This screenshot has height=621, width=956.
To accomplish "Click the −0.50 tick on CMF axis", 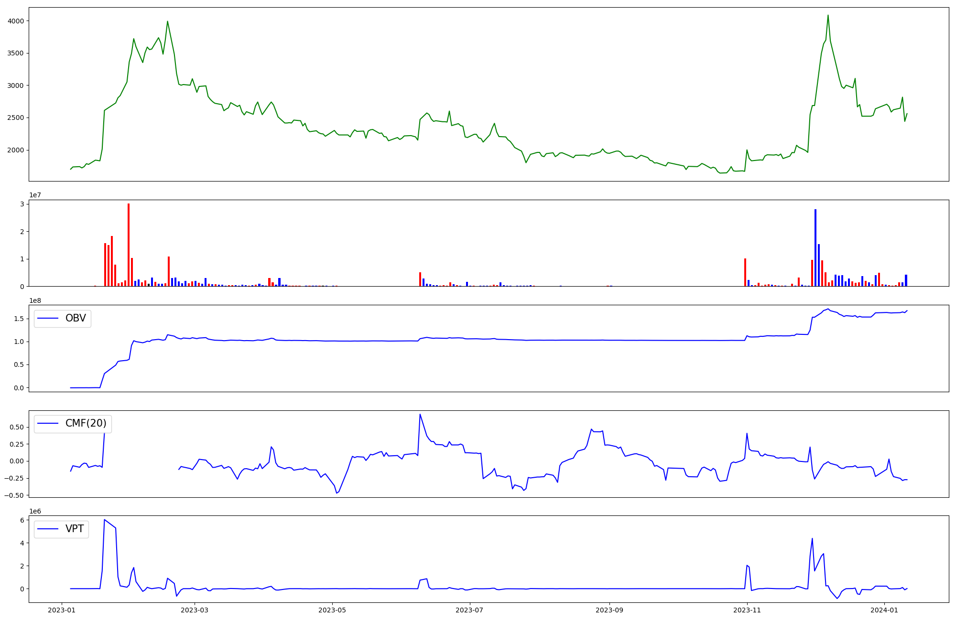I will pos(14,495).
